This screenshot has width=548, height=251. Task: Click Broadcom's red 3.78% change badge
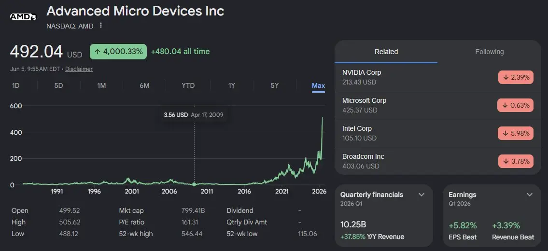pos(516,161)
